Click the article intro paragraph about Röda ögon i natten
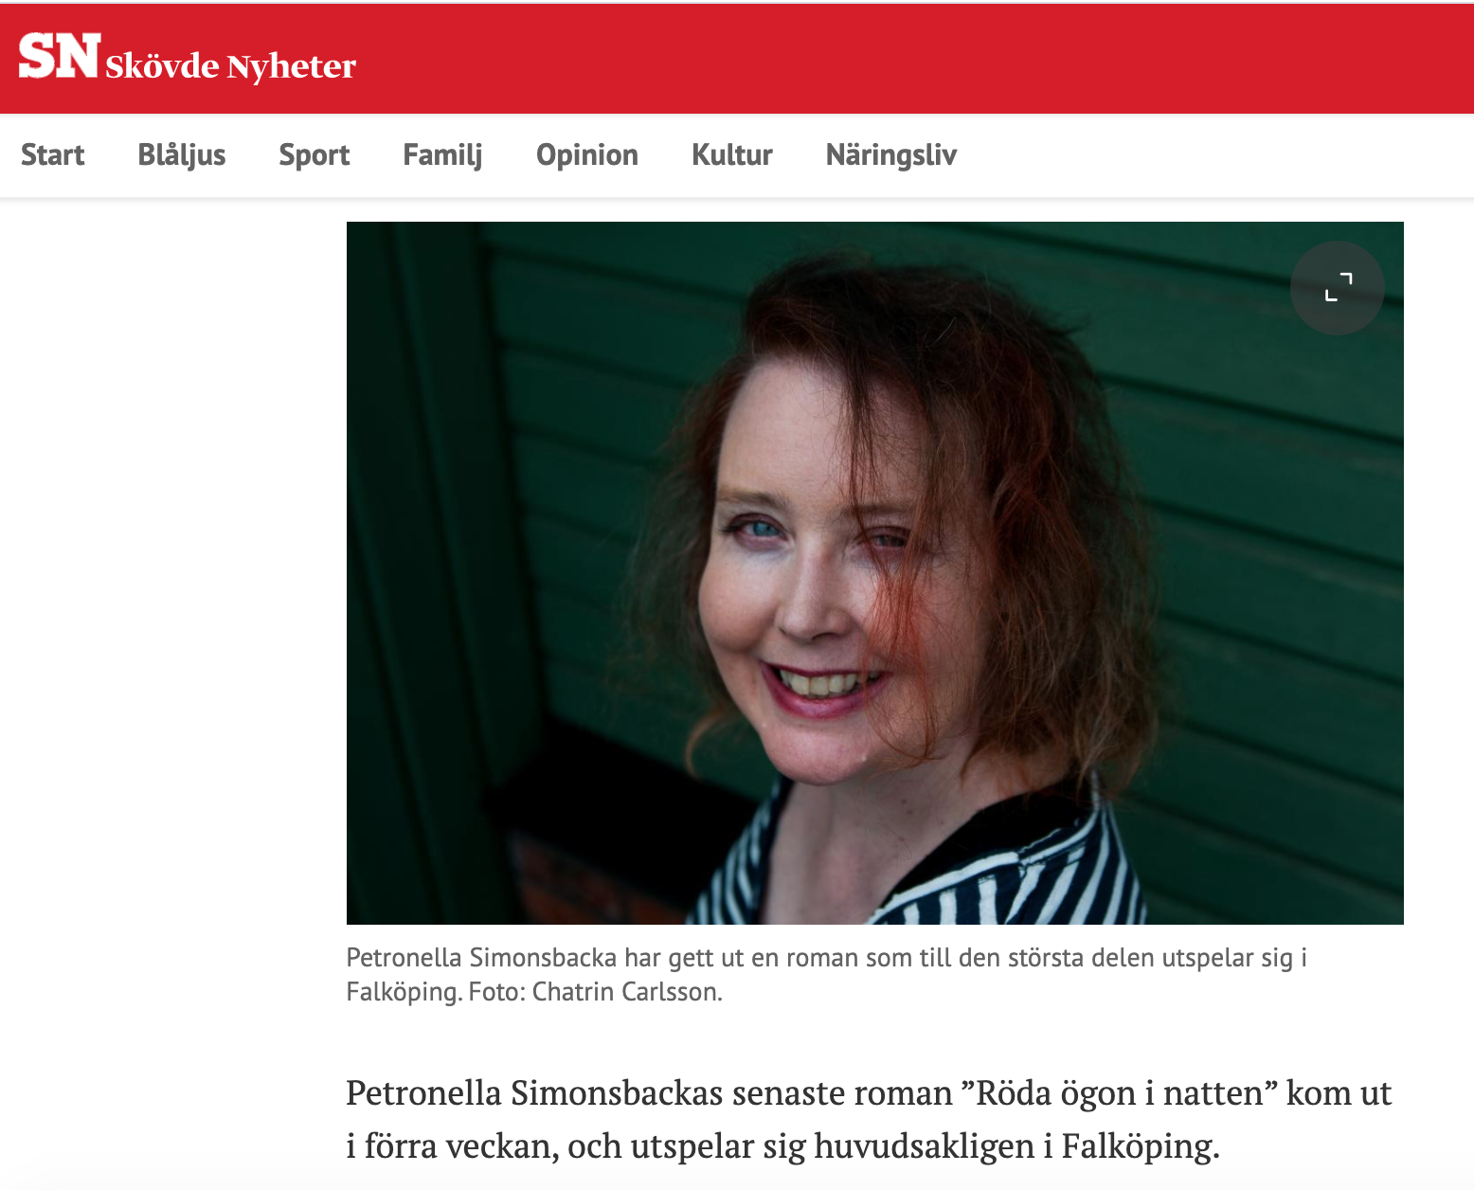The image size is (1474, 1190). (x=869, y=1119)
